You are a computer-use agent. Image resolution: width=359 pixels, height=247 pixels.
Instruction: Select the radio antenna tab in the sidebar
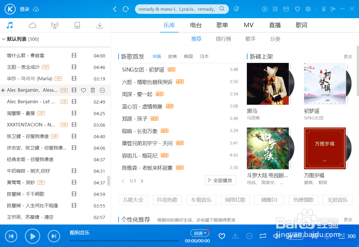(55, 25)
